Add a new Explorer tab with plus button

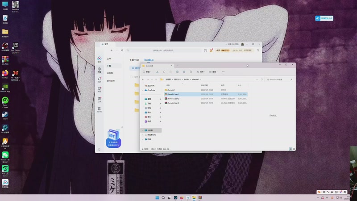(x=178, y=66)
